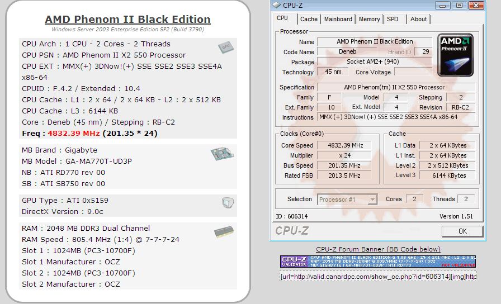Image resolution: width=501 pixels, height=304 pixels.
Task: Select the CPU tab
Action: point(282,18)
